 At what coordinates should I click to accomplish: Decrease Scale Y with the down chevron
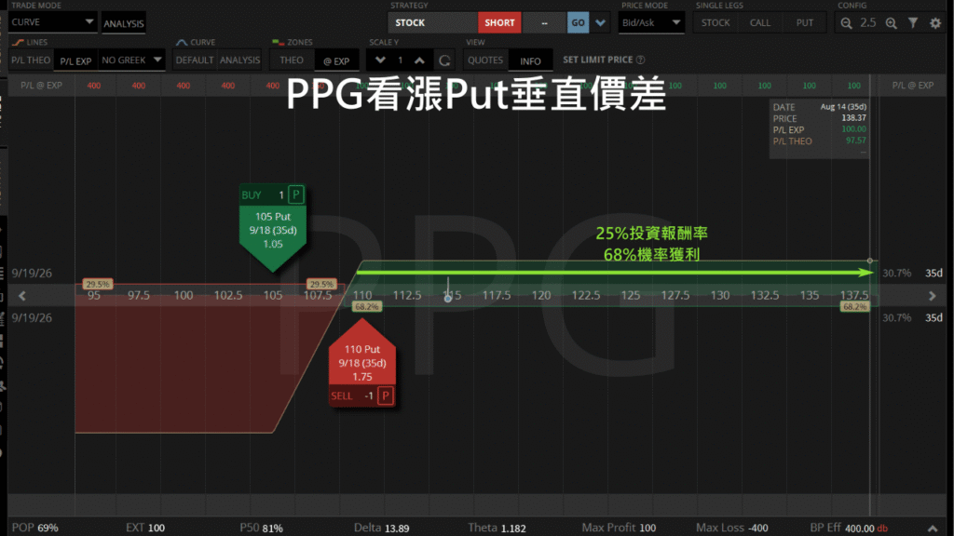click(x=380, y=60)
